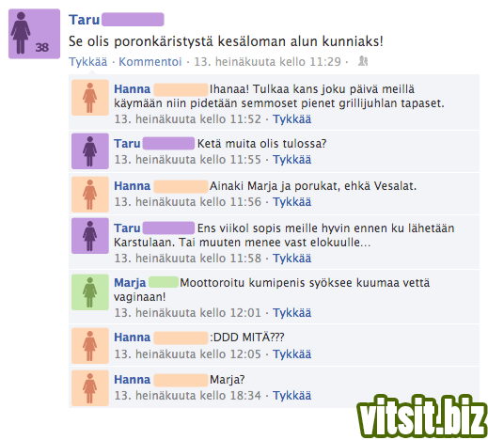Click Hanna's avatar beside the Marja? comment
Image resolution: width=488 pixels, height=440 pixels.
90,388
